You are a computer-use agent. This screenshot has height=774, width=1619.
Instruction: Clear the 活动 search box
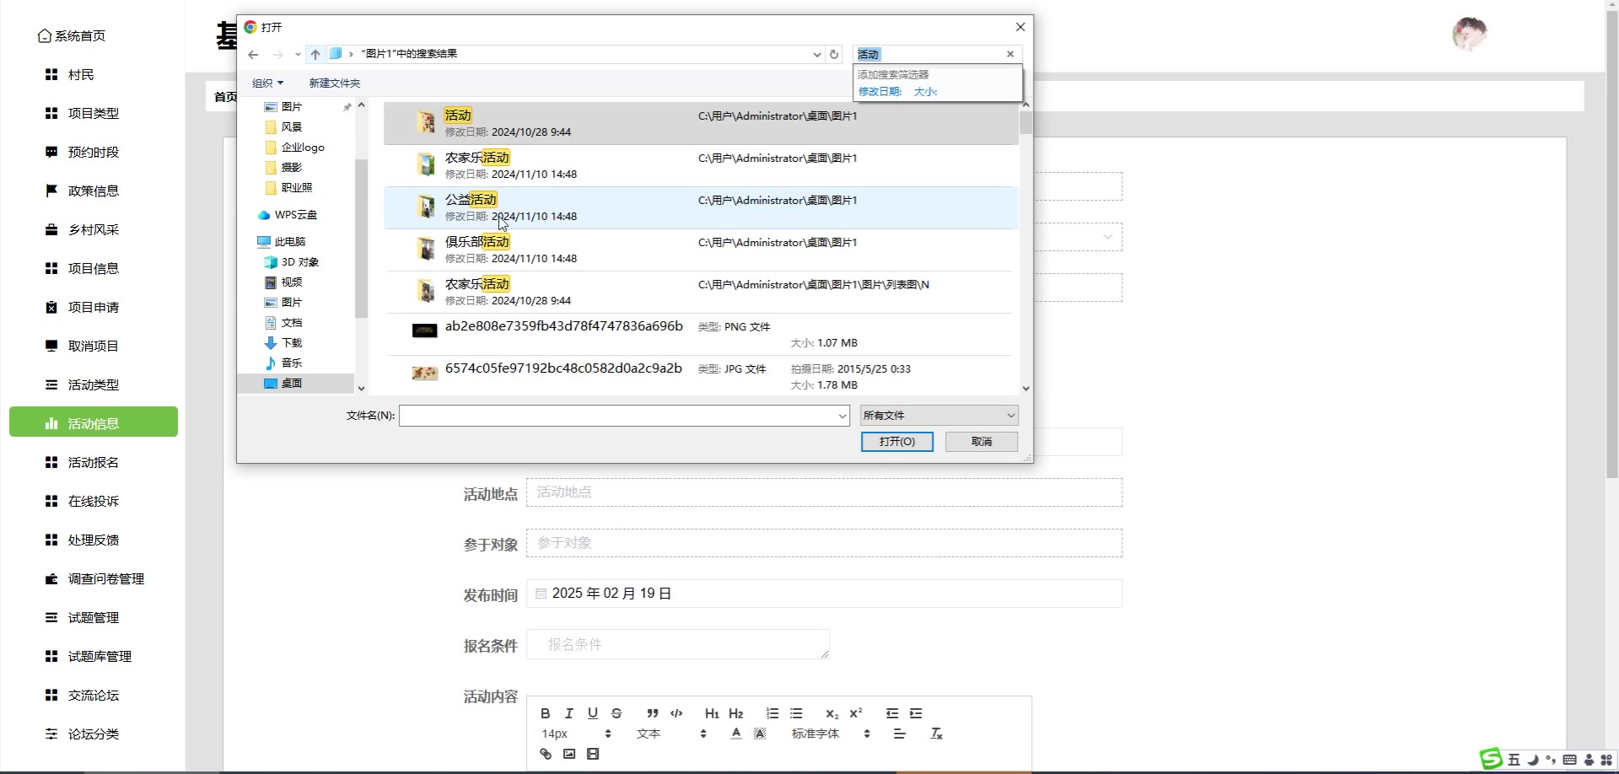tap(1010, 54)
